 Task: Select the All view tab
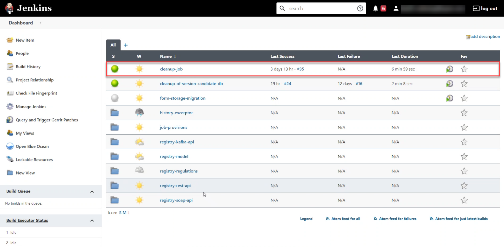113,45
